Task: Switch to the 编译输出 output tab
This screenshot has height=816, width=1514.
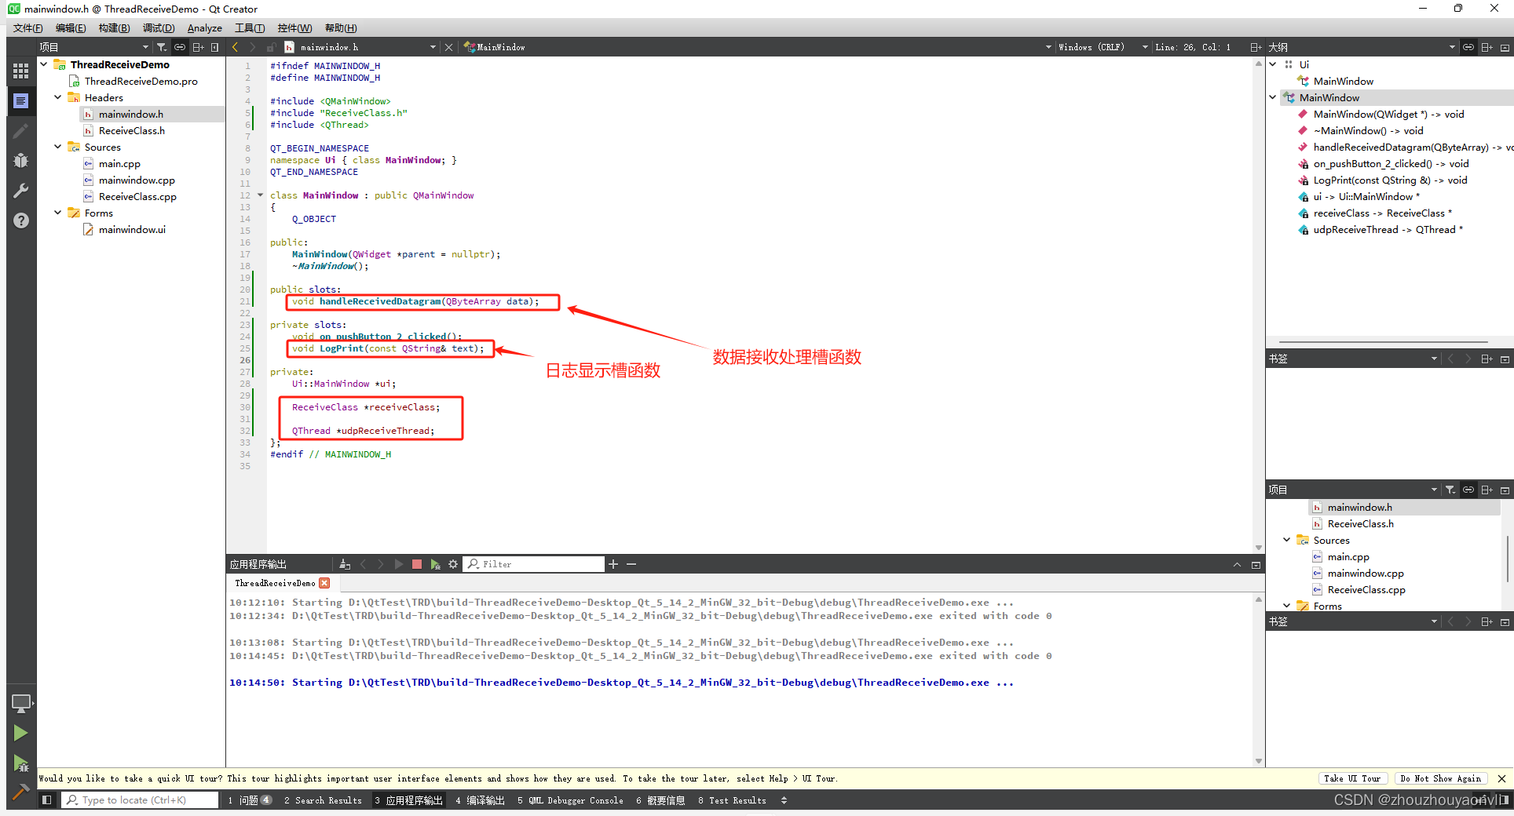Action: [480, 800]
